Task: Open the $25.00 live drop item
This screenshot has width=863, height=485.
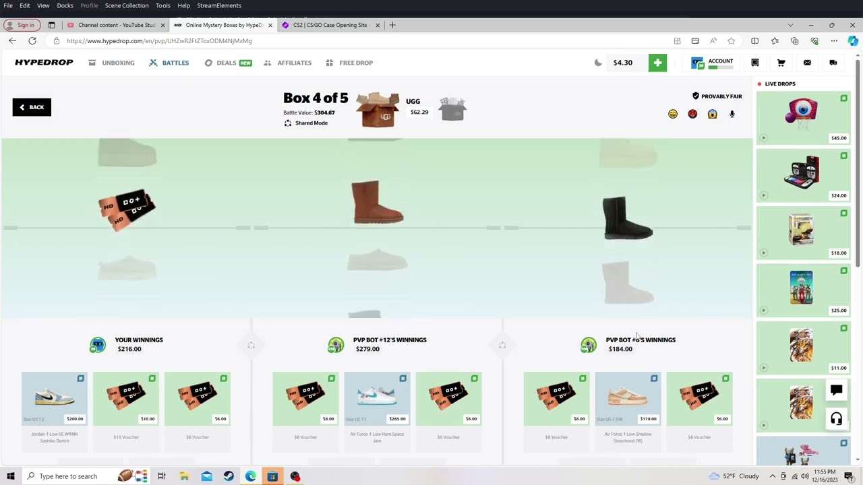Action: pos(803,290)
